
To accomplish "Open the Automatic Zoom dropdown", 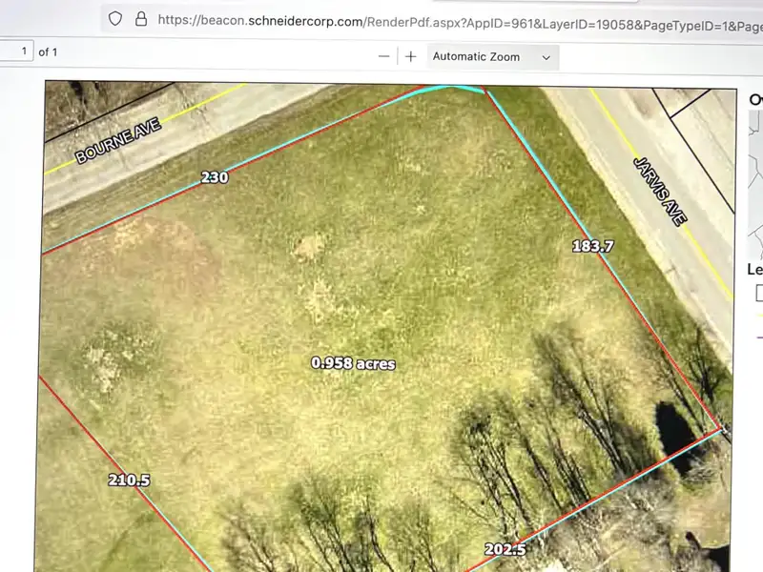I will pos(492,56).
